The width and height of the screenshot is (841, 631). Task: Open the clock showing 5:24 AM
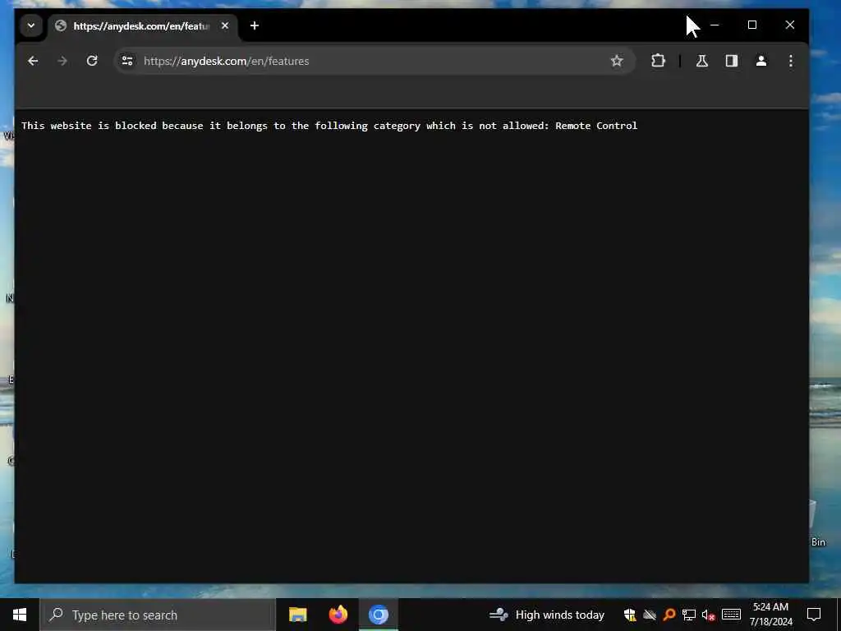click(x=770, y=615)
